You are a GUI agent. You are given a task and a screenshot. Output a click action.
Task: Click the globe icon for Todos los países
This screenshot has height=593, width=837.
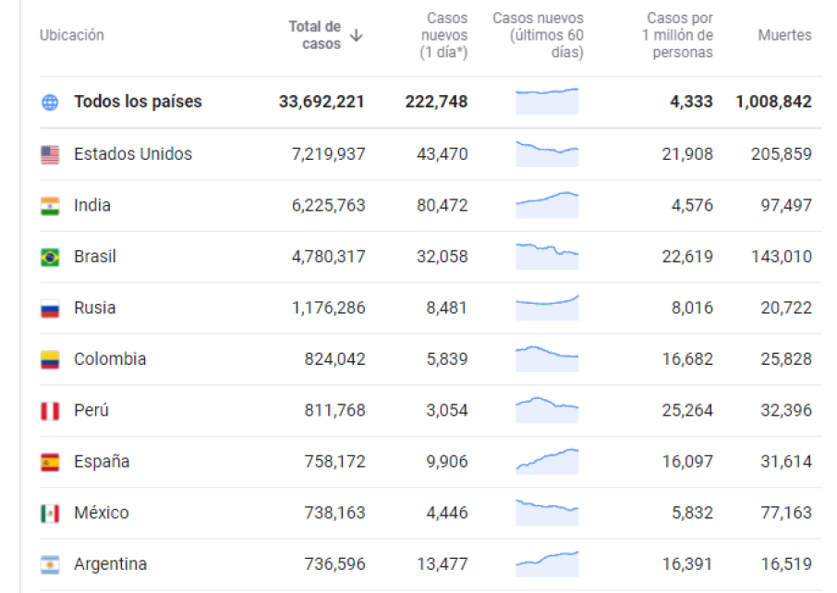click(50, 103)
